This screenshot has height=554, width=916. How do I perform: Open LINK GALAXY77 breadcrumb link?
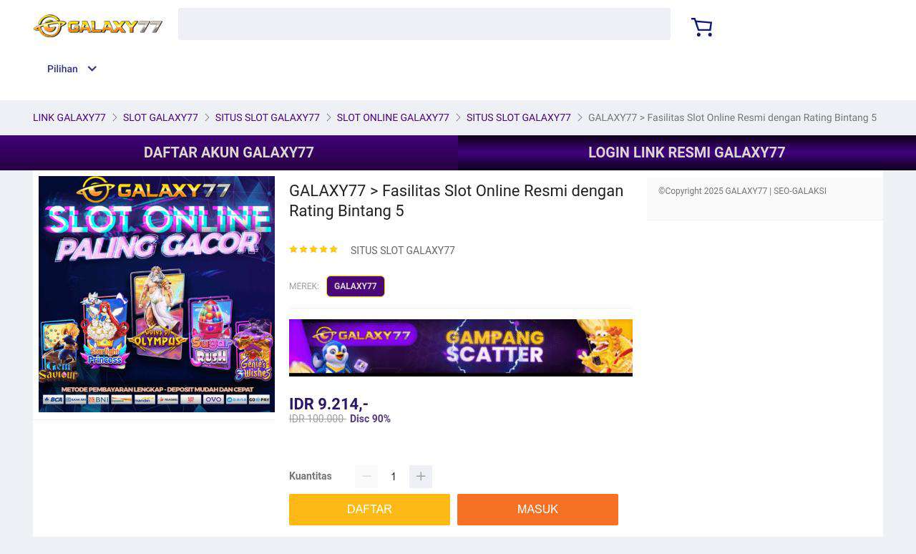pos(69,118)
